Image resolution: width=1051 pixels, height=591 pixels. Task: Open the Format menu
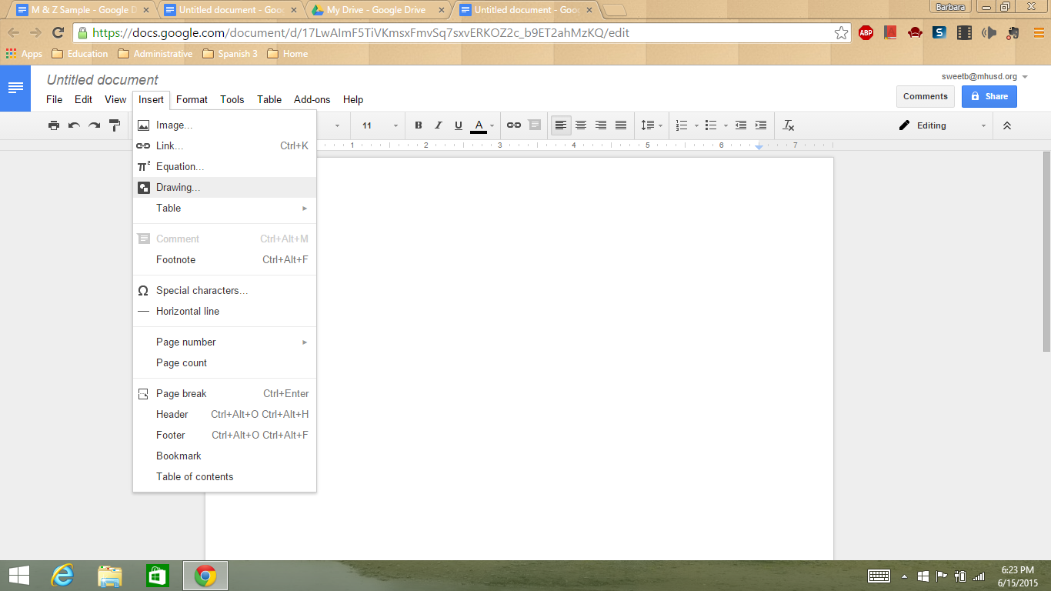(x=192, y=99)
